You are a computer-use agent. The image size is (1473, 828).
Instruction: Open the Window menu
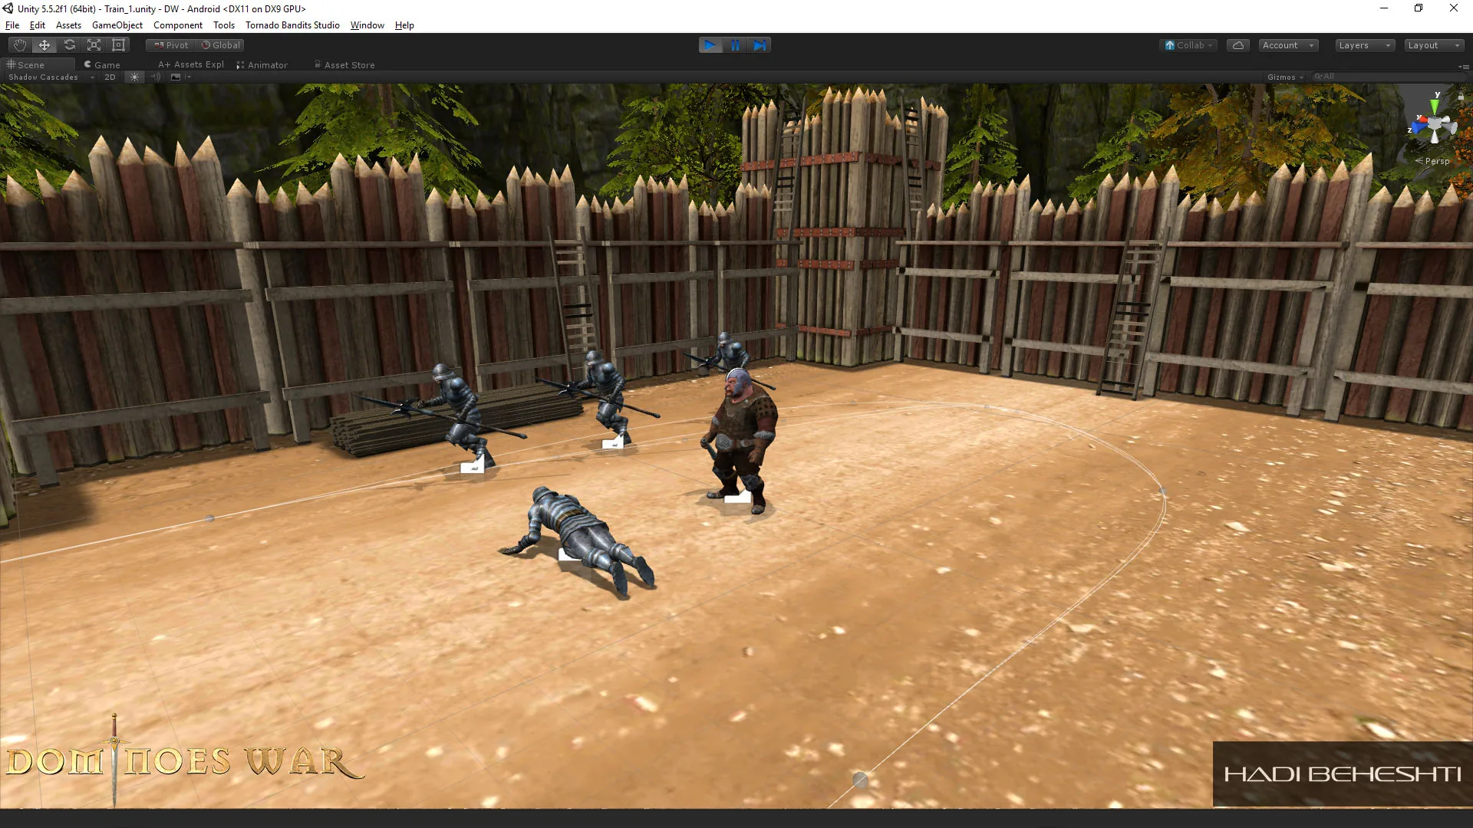[x=367, y=25]
